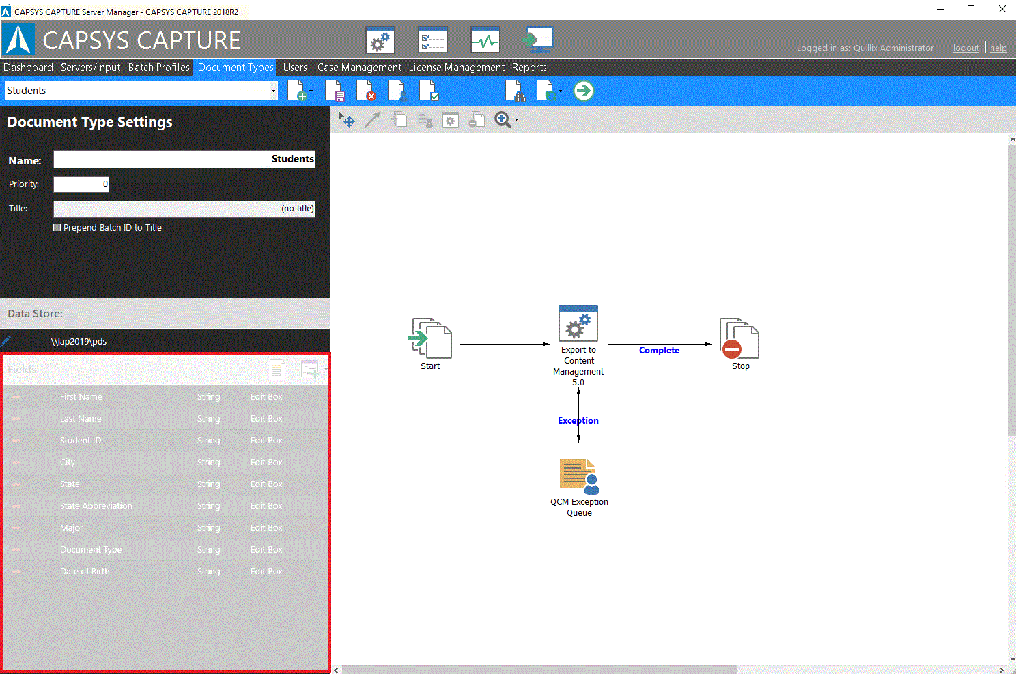This screenshot has height=674, width=1016.
Task: Select the First Name field row
Action: click(165, 396)
